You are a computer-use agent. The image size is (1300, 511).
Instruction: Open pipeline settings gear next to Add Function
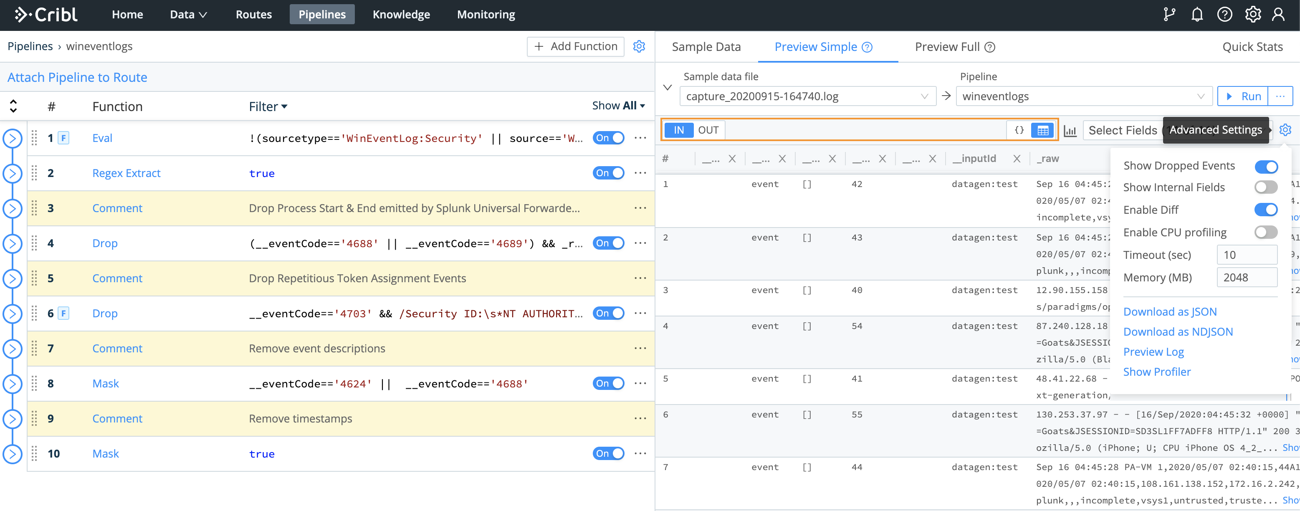coord(639,46)
